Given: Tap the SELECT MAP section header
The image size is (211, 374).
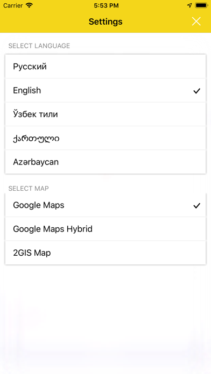Looking at the screenshot, I should tap(29, 189).
